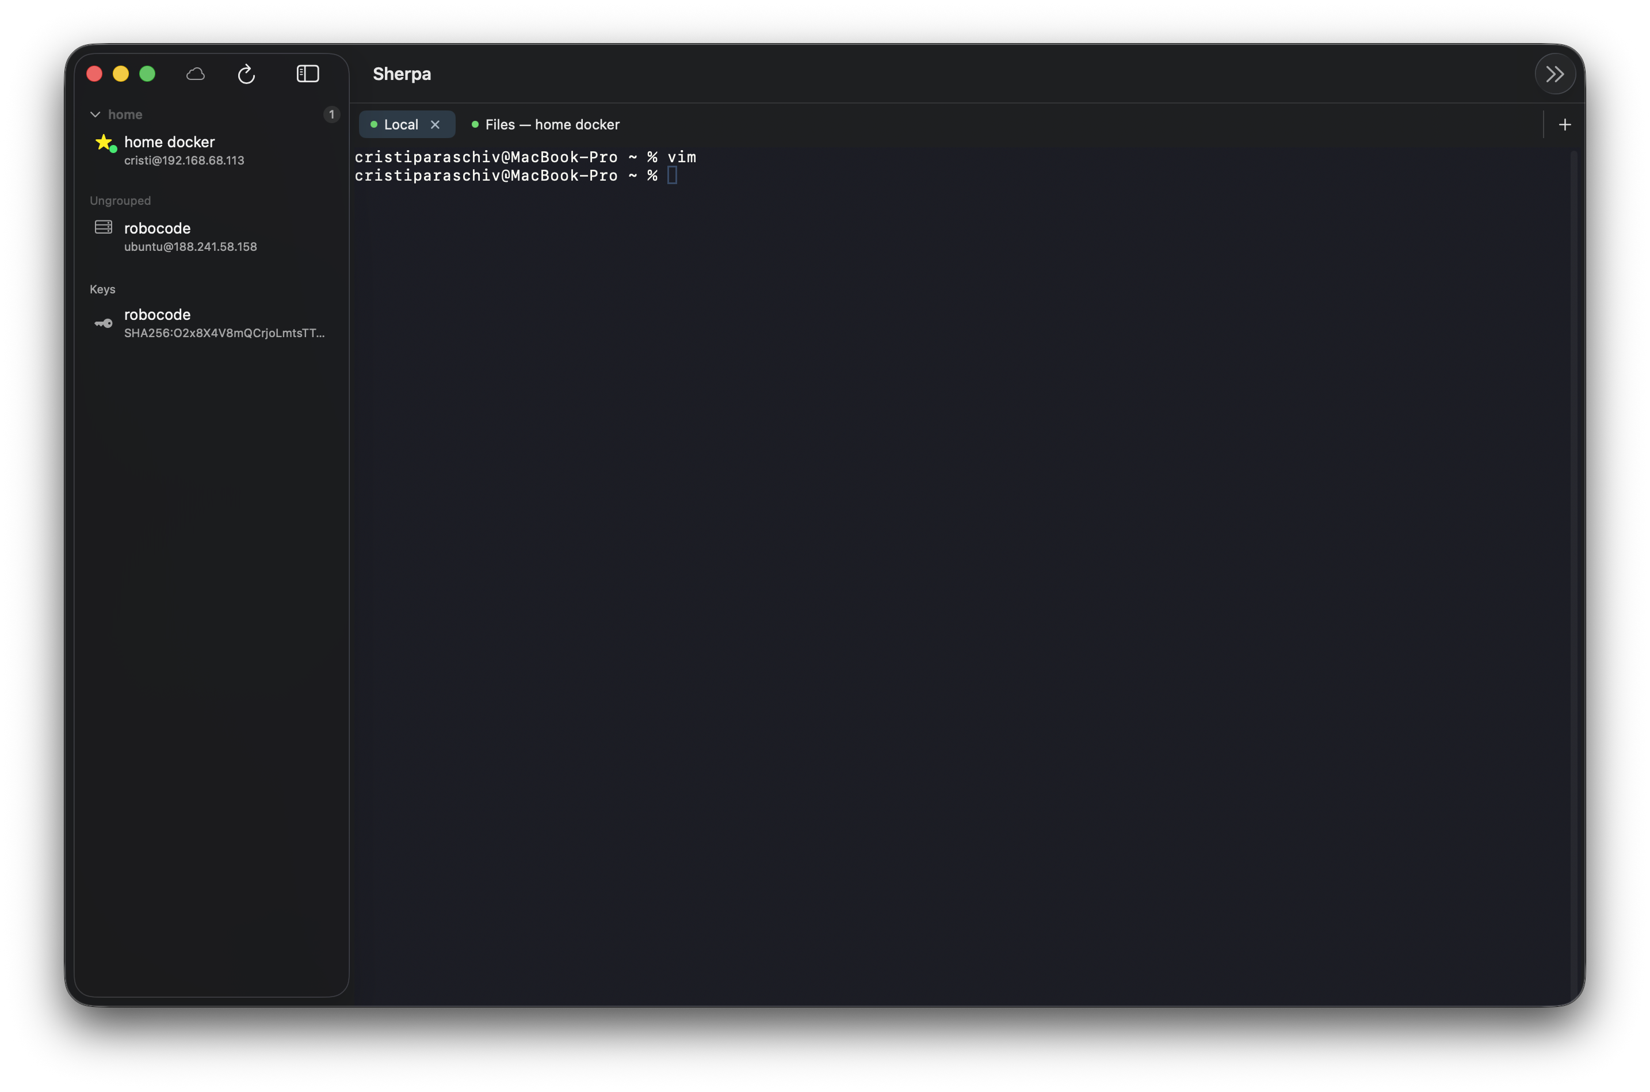Click the Sherpa window title

coord(402,74)
